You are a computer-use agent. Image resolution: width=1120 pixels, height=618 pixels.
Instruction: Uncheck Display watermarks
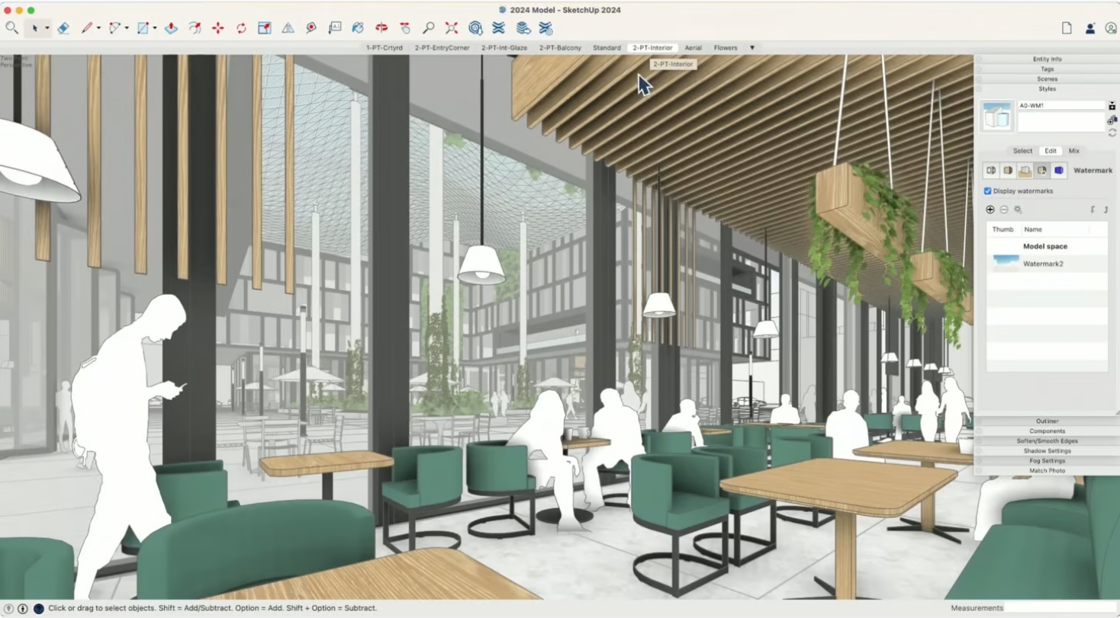point(989,191)
